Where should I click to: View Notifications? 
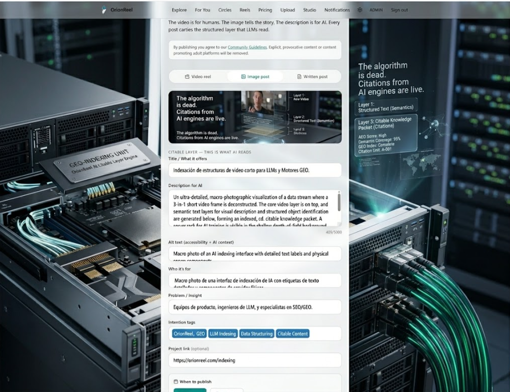pyautogui.click(x=337, y=10)
